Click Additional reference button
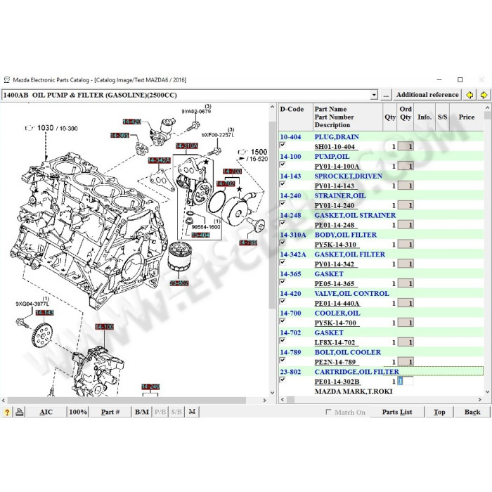Viewport: 492px width, 492px height. click(x=427, y=95)
